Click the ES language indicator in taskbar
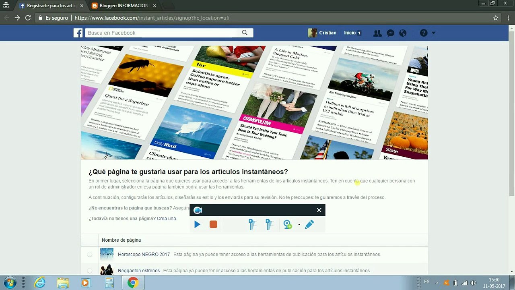 click(426, 282)
